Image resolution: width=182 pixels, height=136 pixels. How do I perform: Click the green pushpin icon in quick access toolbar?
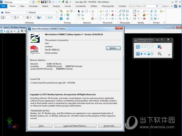[63, 2]
